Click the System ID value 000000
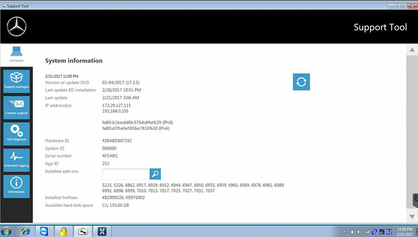The width and height of the screenshot is (418, 237). (109, 148)
